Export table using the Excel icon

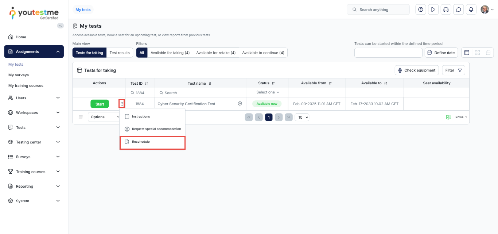coord(448,117)
